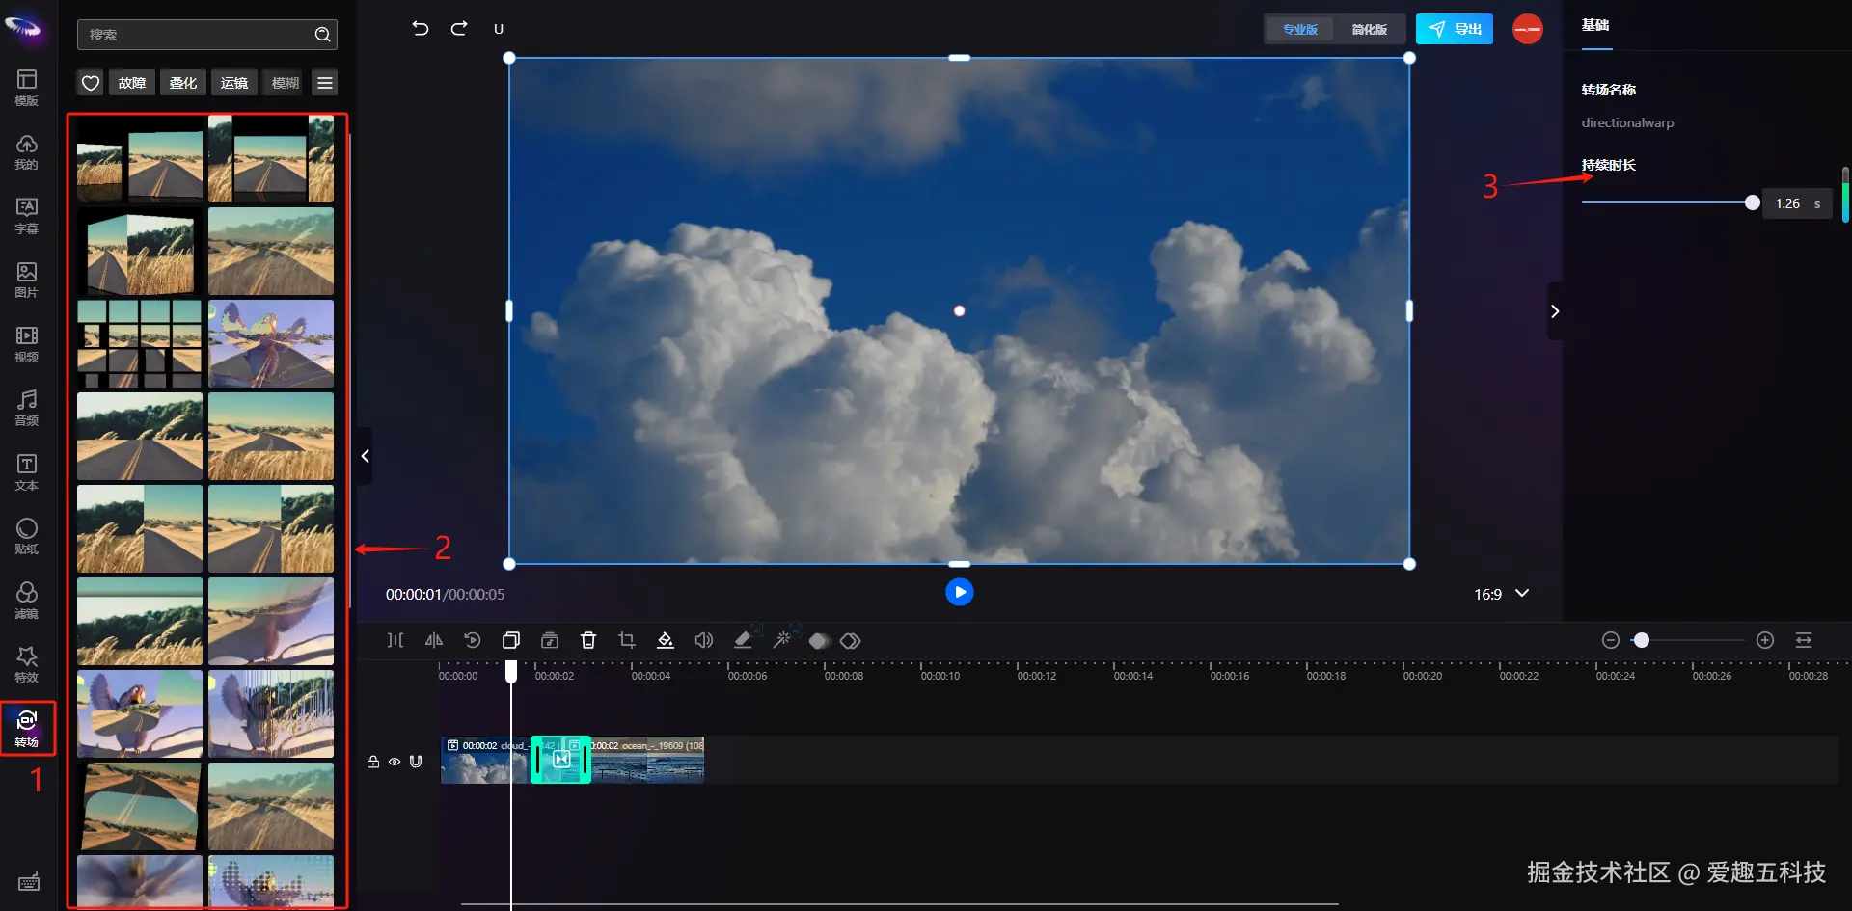Click the keyframe diamond icon
Screen dimensions: 1852x911
tap(850, 641)
